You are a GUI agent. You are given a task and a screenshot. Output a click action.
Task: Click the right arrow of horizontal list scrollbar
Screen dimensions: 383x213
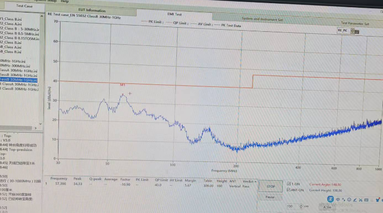coord(35,128)
